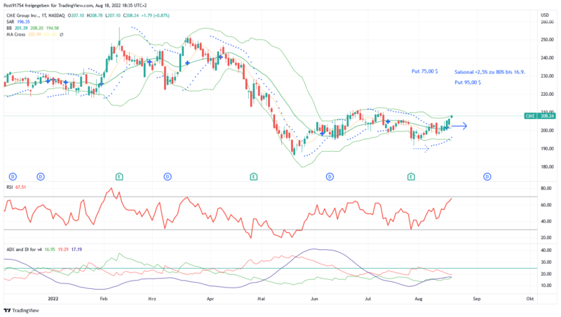Click the earnings E marker near May

coord(252,176)
